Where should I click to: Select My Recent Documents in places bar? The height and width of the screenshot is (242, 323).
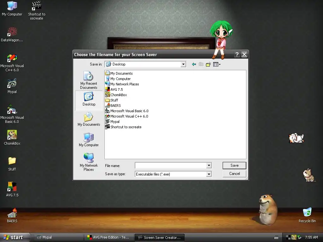click(89, 80)
